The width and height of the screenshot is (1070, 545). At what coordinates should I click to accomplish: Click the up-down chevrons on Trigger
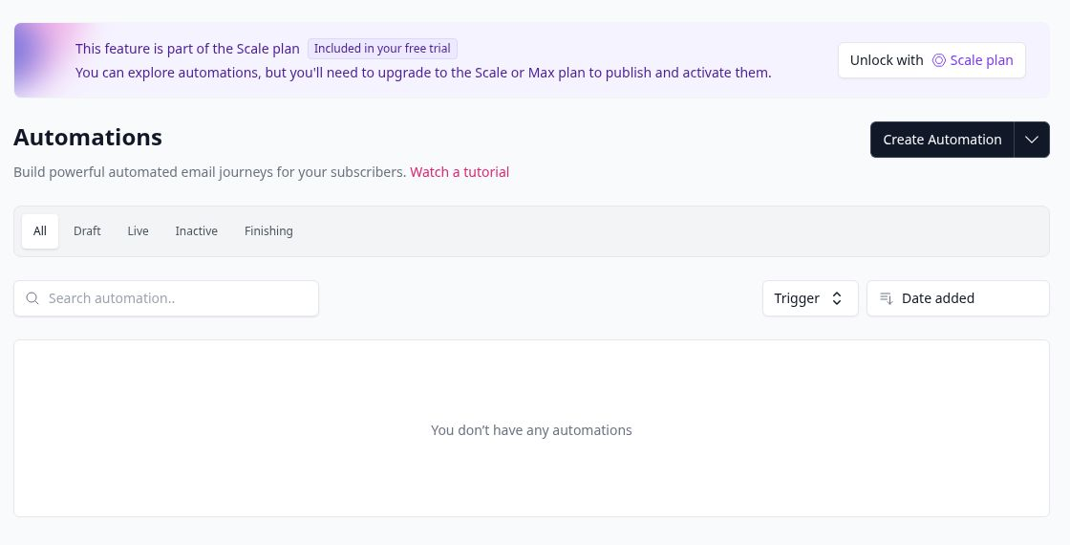pyautogui.click(x=837, y=298)
